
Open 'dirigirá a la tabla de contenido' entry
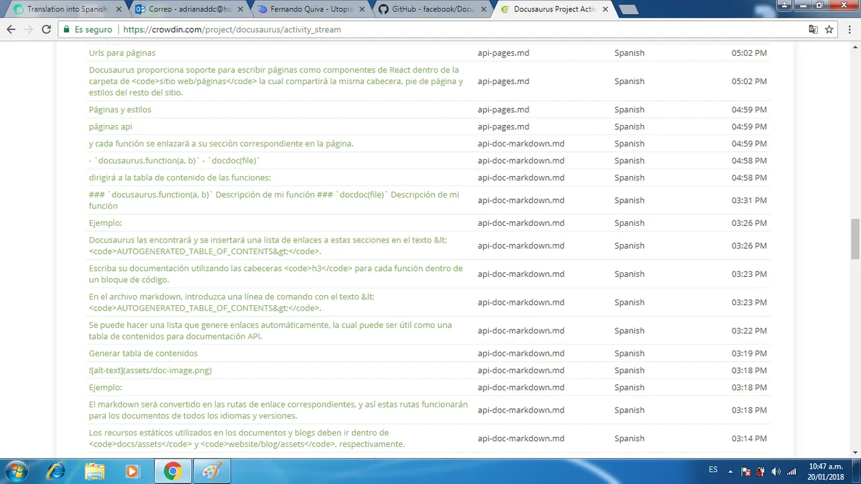180,177
